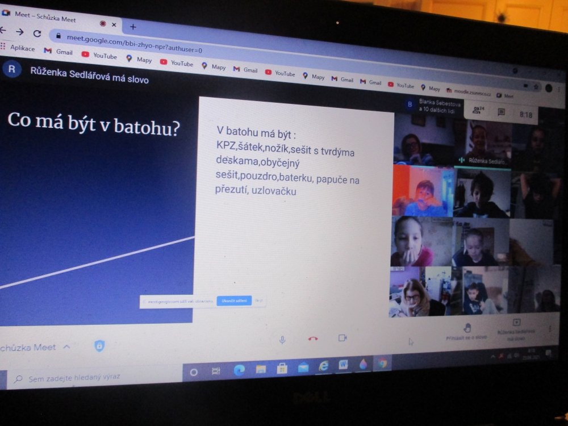568x426 pixels.
Task: Launch Microsoft Edge from the taskbar
Action: [x=239, y=370]
